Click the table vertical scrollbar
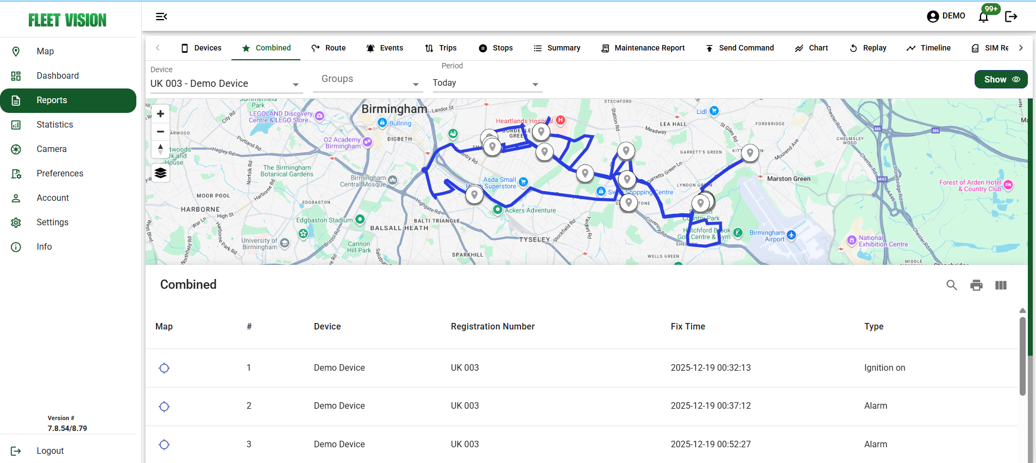 (1022, 356)
